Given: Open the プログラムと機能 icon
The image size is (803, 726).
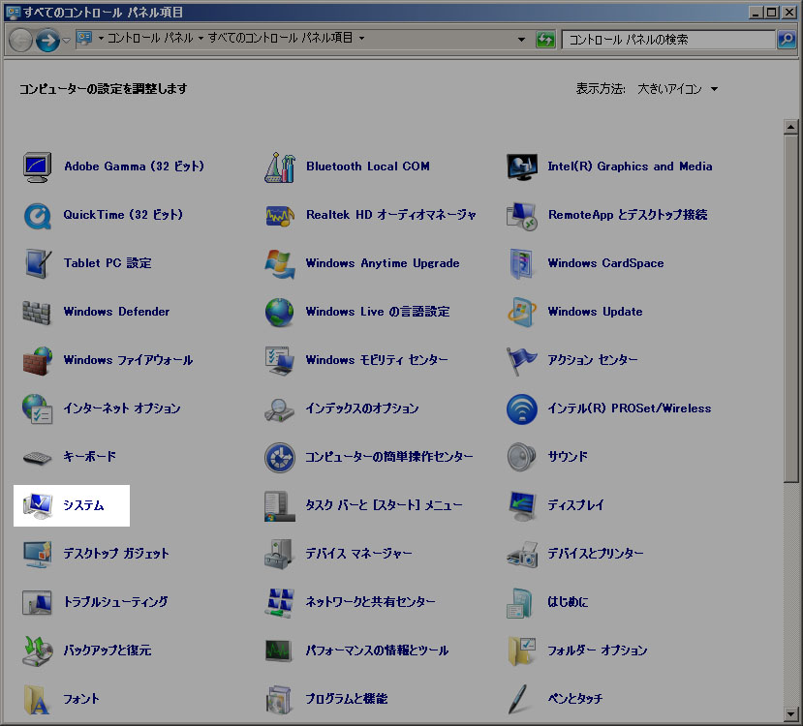Looking at the screenshot, I should click(280, 699).
